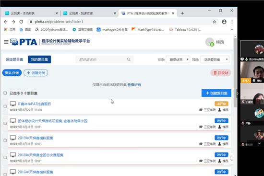
Task: Click the 创建题目集 button
Action: (x=216, y=93)
